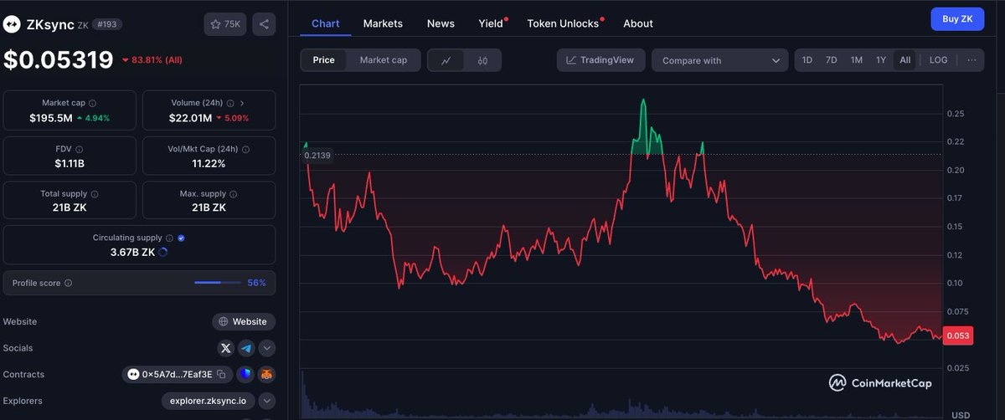Click the $0.05319 price text

59,60
